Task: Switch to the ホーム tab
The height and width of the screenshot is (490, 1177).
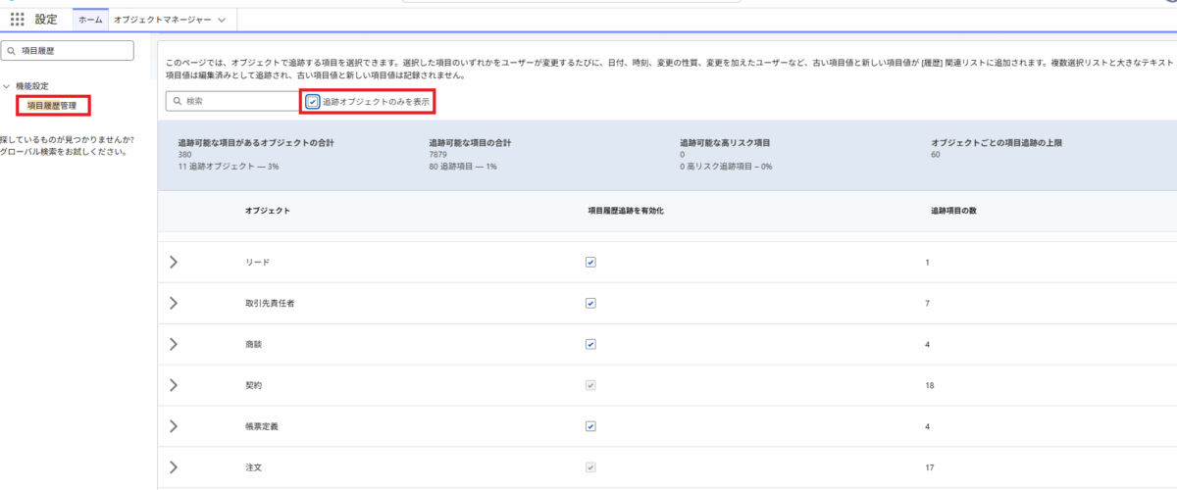Action: tap(90, 20)
